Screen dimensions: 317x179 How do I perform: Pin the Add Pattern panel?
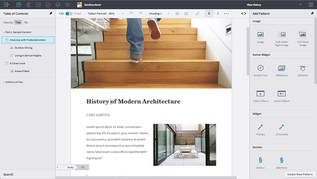pos(312,13)
